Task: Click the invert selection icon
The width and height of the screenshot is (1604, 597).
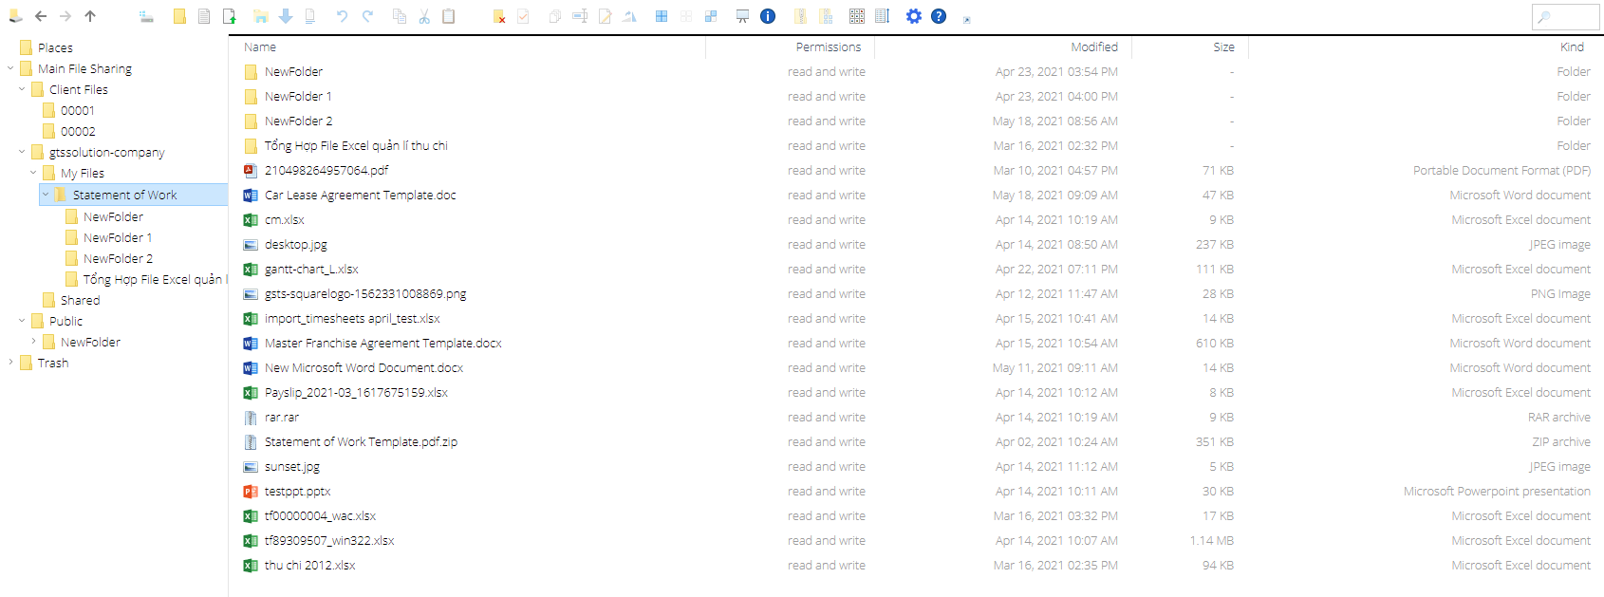Action: pyautogui.click(x=711, y=16)
